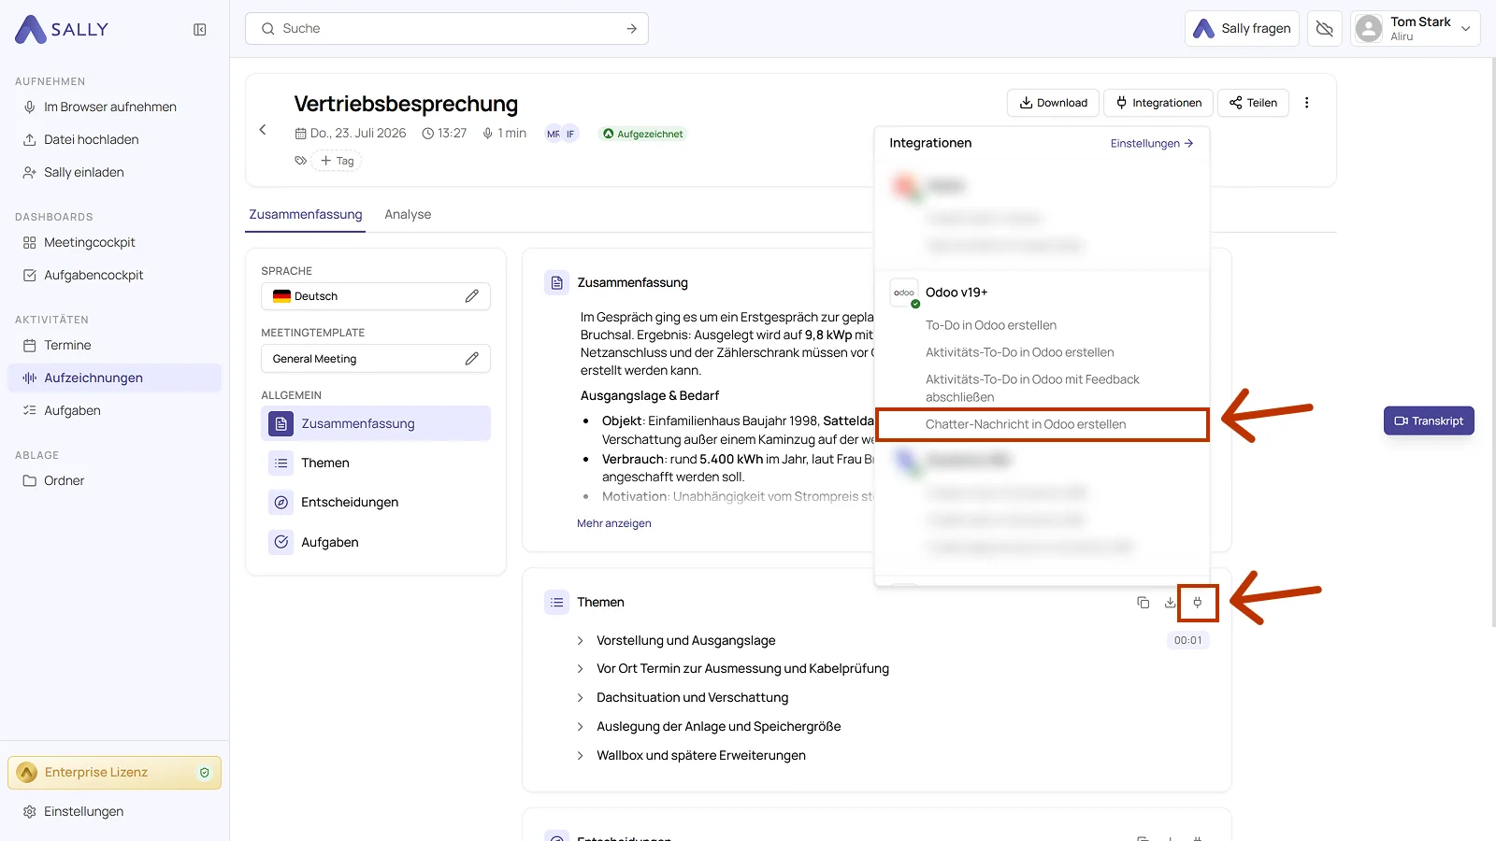Expand Vor Ort Termin zur Ausmessung topic
The image size is (1496, 841).
tap(581, 669)
